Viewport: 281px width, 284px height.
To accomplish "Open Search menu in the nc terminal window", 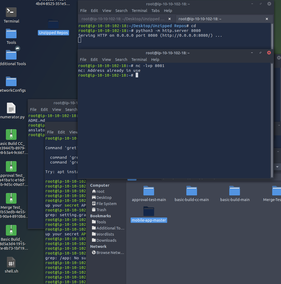I will (x=121, y=60).
